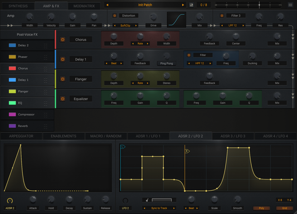The width and height of the screenshot is (297, 214).
Task: Disable the Chorus effect power button
Action: (63, 39)
